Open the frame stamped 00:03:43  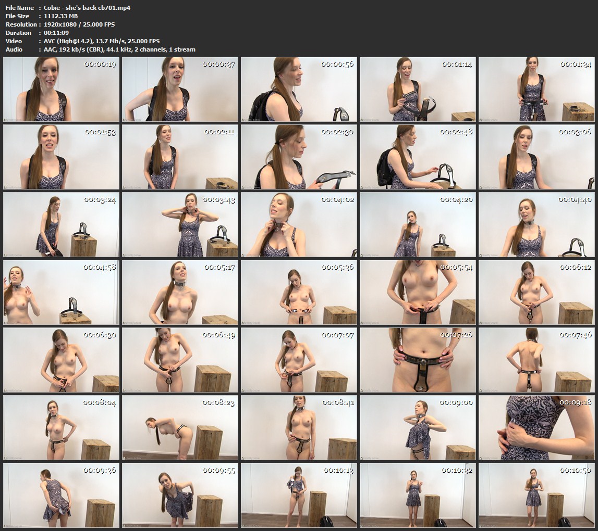(180, 225)
